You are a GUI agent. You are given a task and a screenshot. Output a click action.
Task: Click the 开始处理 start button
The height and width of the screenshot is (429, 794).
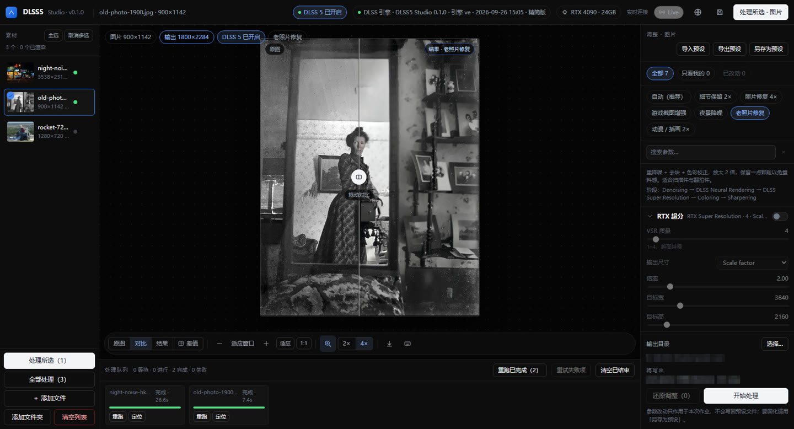745,396
